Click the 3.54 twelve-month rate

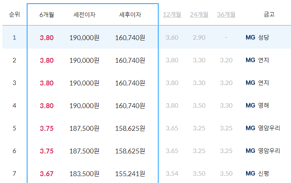(172, 174)
